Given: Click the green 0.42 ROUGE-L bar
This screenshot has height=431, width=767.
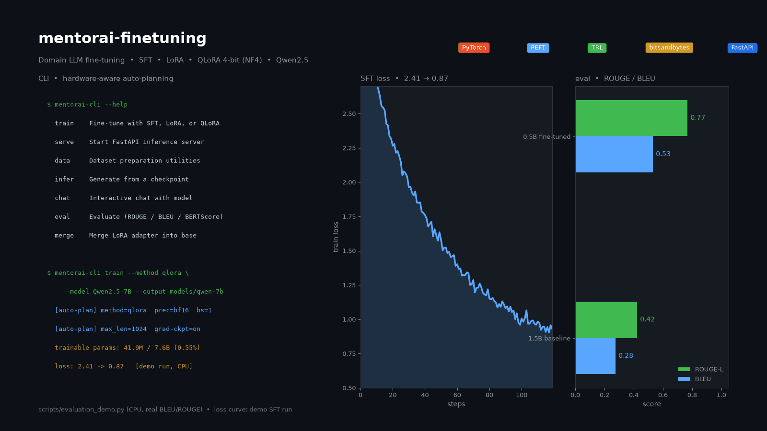Looking at the screenshot, I should coord(606,320).
